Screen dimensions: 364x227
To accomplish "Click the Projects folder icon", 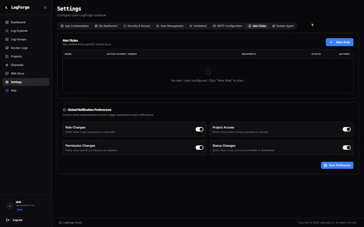I will pyautogui.click(x=7, y=56).
